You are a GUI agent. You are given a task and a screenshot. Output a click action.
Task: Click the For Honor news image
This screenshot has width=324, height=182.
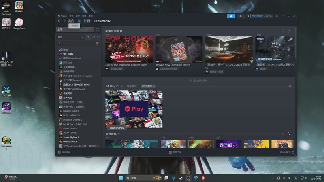tap(129, 50)
